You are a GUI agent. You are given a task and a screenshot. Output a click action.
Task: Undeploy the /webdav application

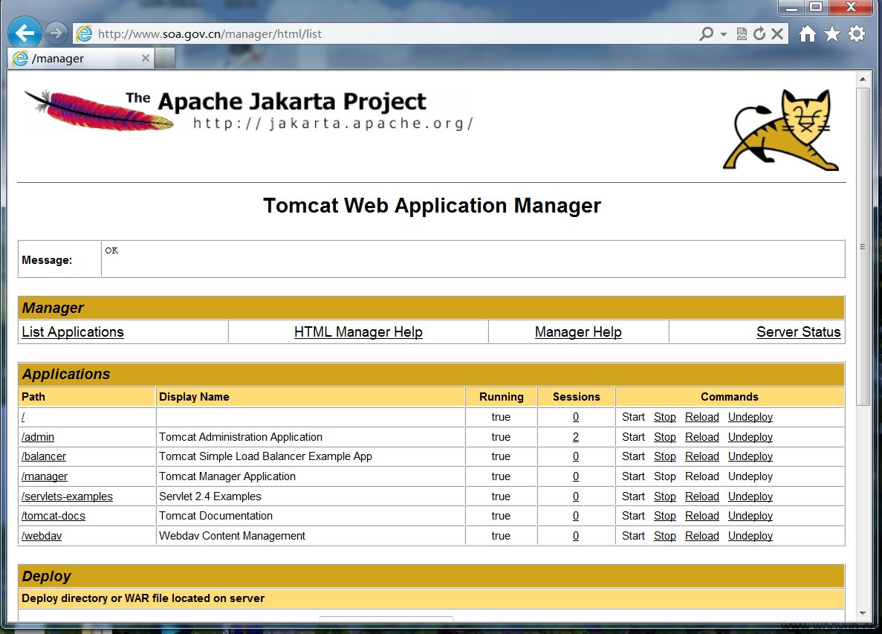coord(750,536)
